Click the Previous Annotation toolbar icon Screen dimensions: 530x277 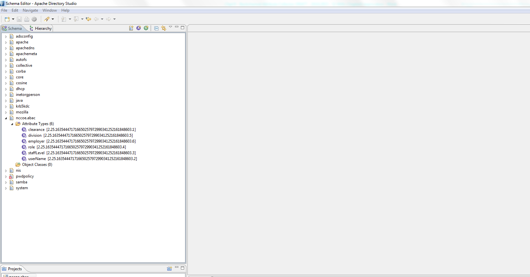click(76, 19)
